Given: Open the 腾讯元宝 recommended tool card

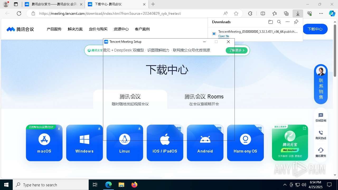Looking at the screenshot, I should pos(290,143).
